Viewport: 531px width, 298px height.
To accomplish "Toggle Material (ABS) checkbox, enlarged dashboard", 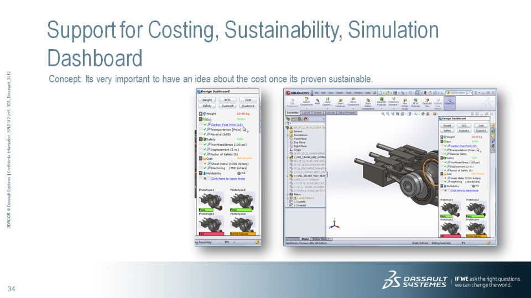I will [x=205, y=134].
